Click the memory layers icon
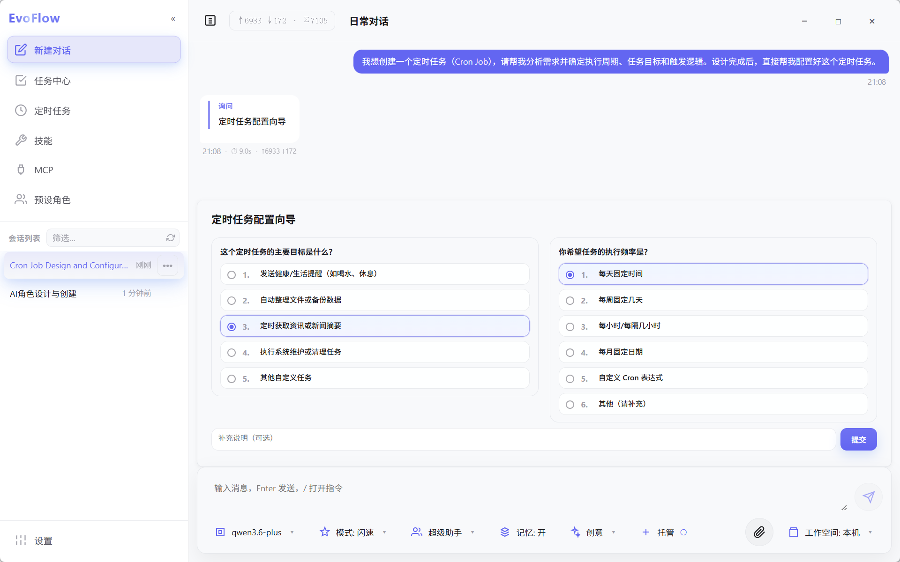Image resolution: width=900 pixels, height=562 pixels. (x=505, y=532)
